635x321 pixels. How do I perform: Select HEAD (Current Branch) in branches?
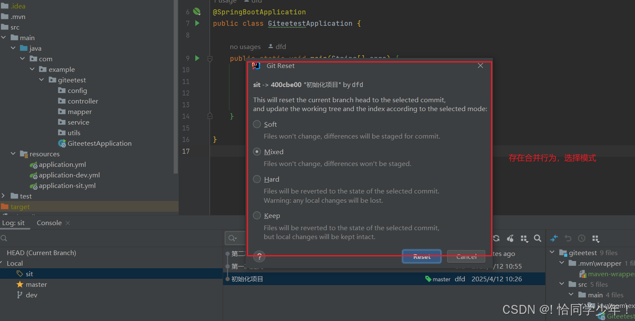[41, 253]
